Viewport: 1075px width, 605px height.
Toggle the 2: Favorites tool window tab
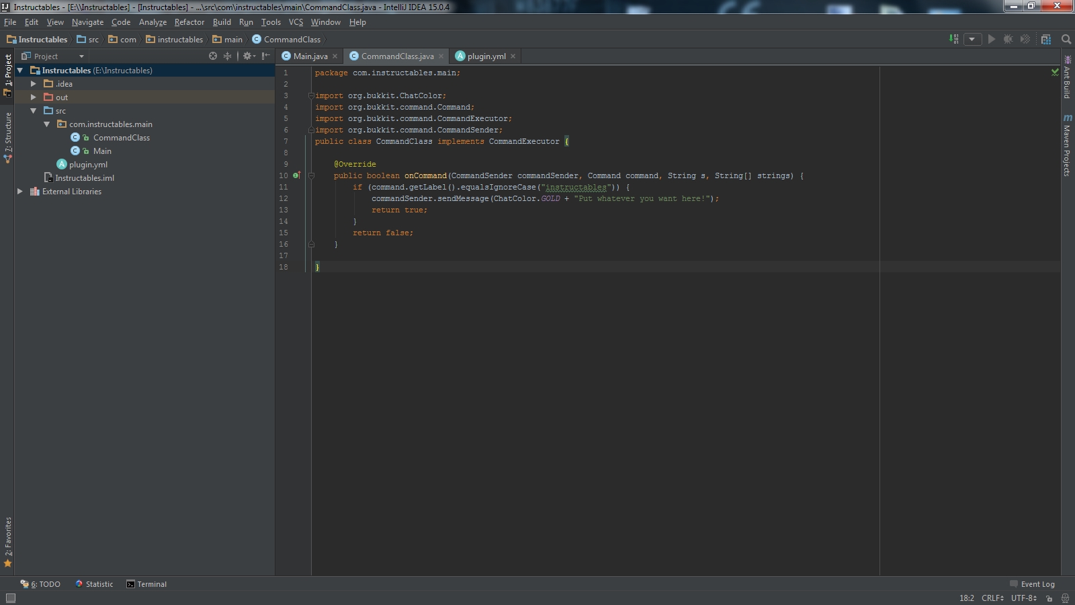(7, 542)
